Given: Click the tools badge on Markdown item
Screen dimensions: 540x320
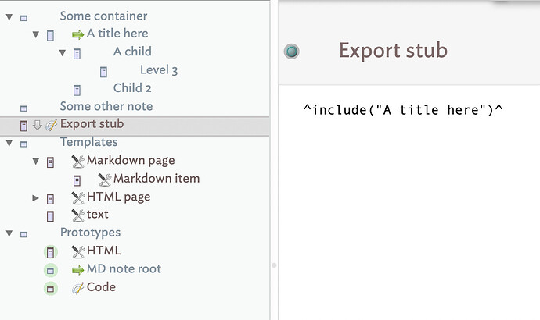Looking at the screenshot, I should click(x=105, y=180).
